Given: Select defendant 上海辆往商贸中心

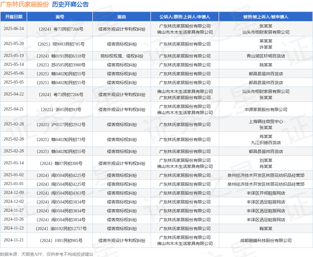Looking at the screenshot, I should click(x=266, y=122).
